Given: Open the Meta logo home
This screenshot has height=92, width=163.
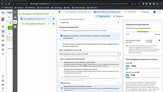Looking at the screenshot, I should click(3, 13).
